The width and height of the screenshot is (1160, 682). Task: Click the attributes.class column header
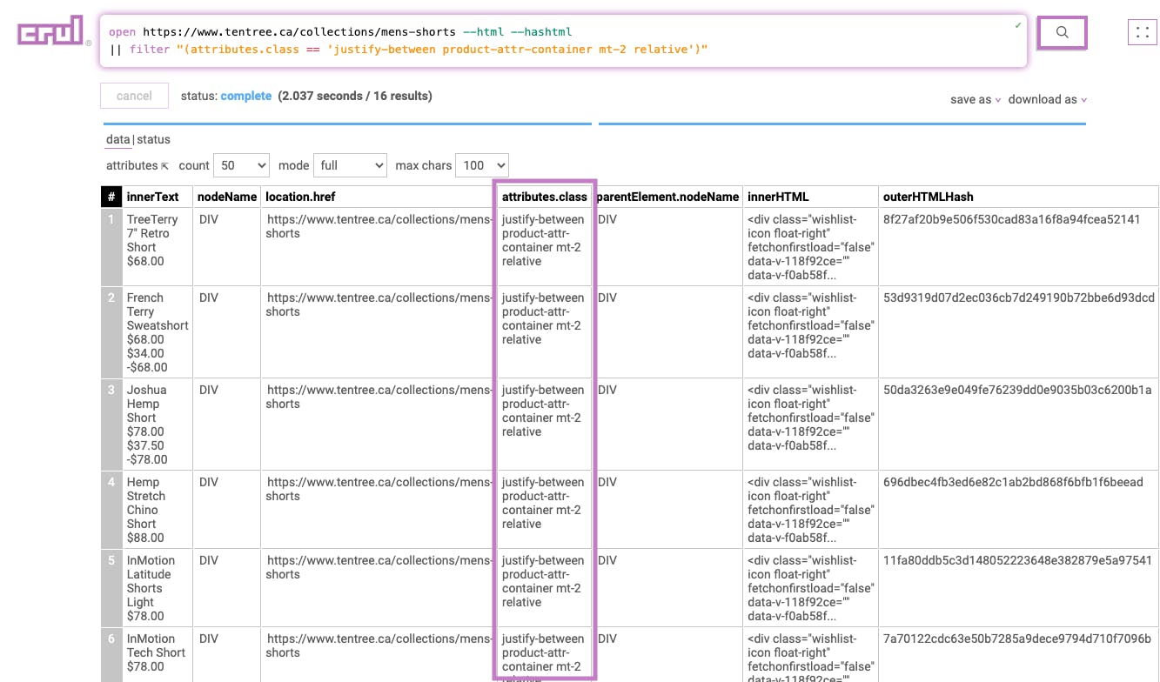point(545,197)
